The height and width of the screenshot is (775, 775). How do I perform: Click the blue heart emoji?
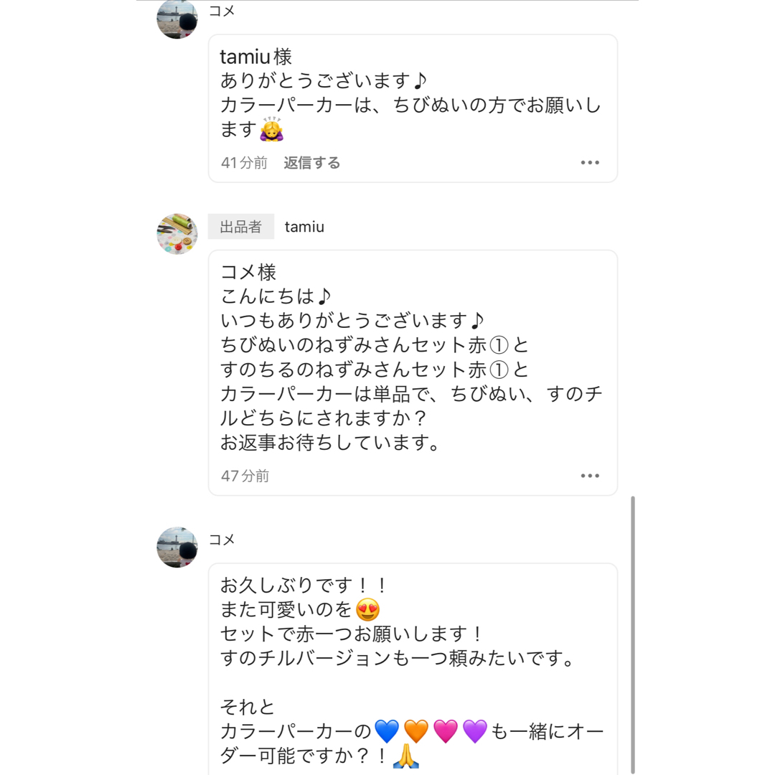click(387, 731)
